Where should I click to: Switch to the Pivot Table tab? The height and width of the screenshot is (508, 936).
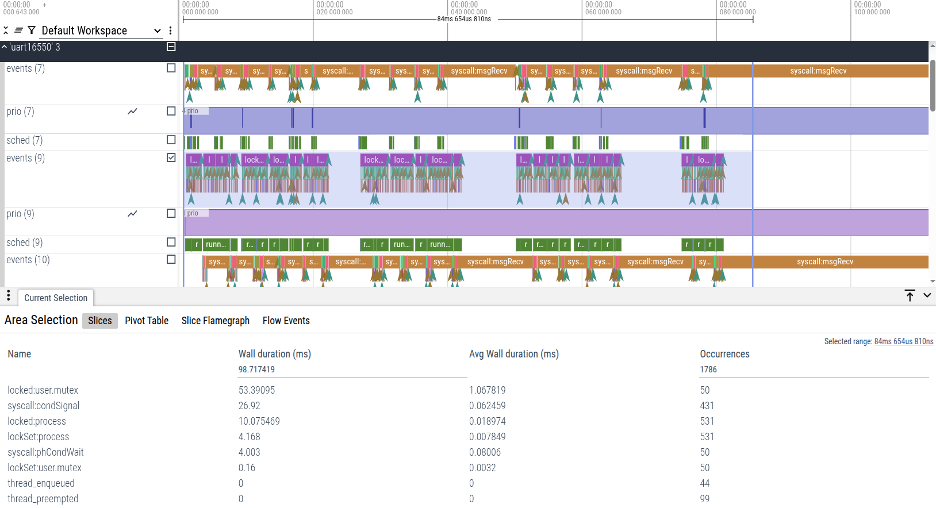point(147,321)
